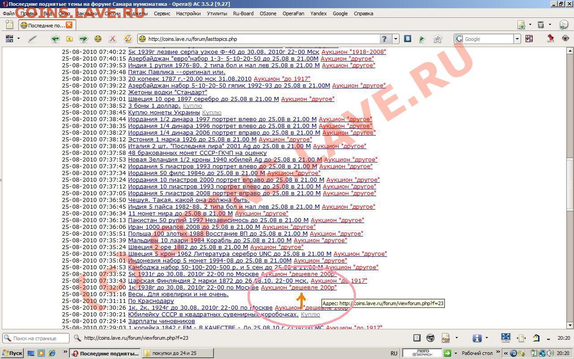Open the Закладки menu

coord(87,13)
